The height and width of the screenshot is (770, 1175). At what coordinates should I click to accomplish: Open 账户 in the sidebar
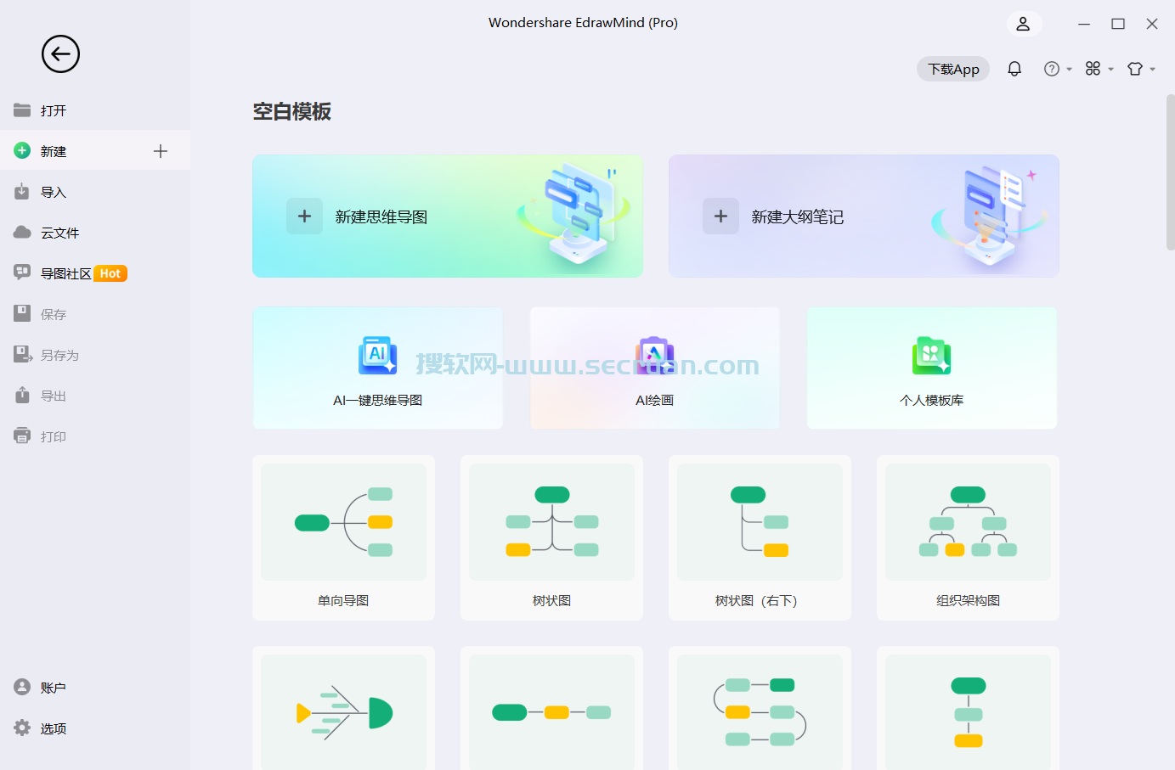(95, 688)
